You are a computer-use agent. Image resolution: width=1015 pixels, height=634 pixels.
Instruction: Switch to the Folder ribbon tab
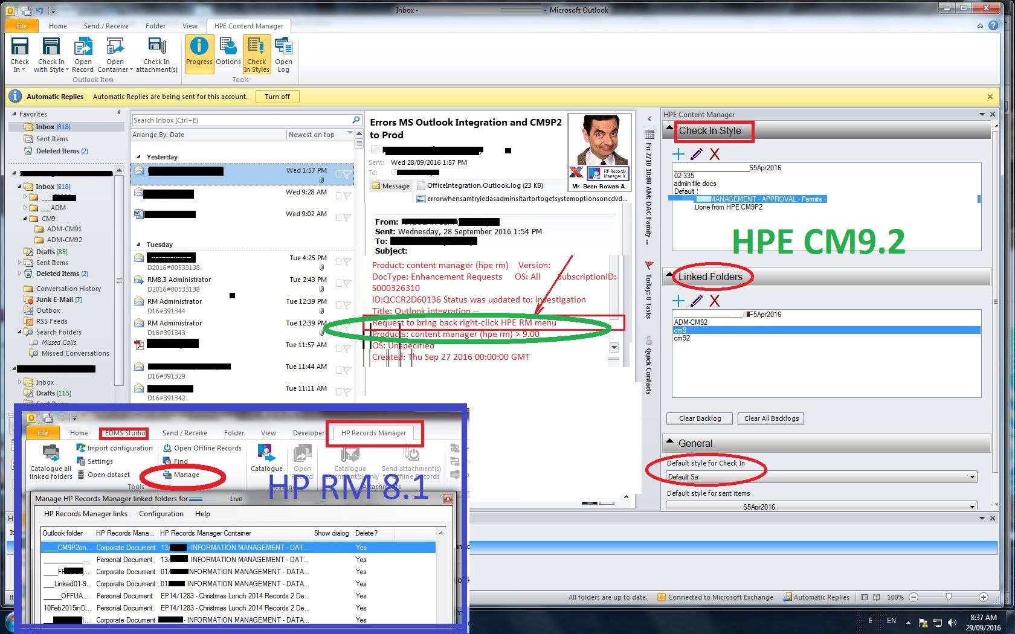click(155, 26)
